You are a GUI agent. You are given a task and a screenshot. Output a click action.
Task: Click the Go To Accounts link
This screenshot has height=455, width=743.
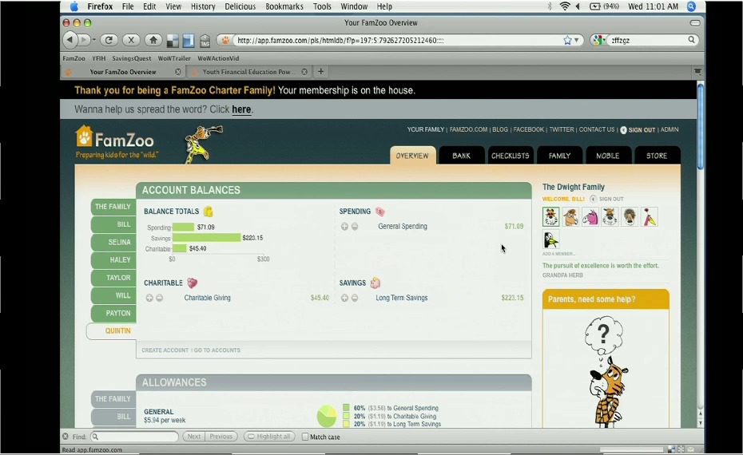(217, 350)
